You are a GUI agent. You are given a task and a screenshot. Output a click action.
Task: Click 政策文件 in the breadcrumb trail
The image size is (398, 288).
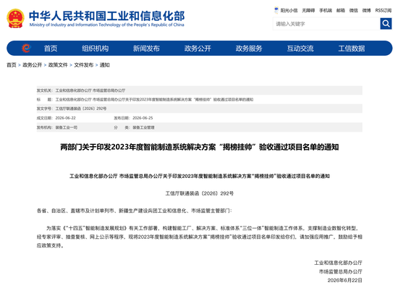(x=58, y=65)
